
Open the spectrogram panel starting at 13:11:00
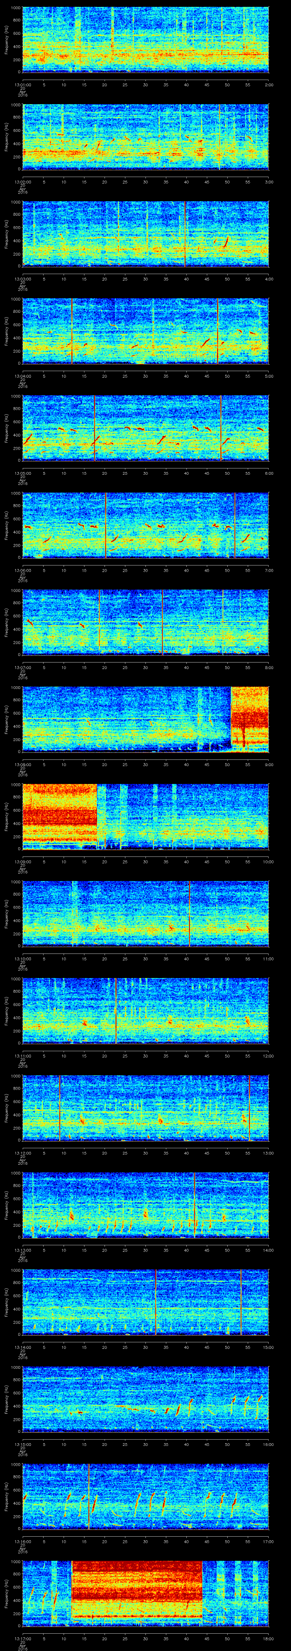(145, 1011)
